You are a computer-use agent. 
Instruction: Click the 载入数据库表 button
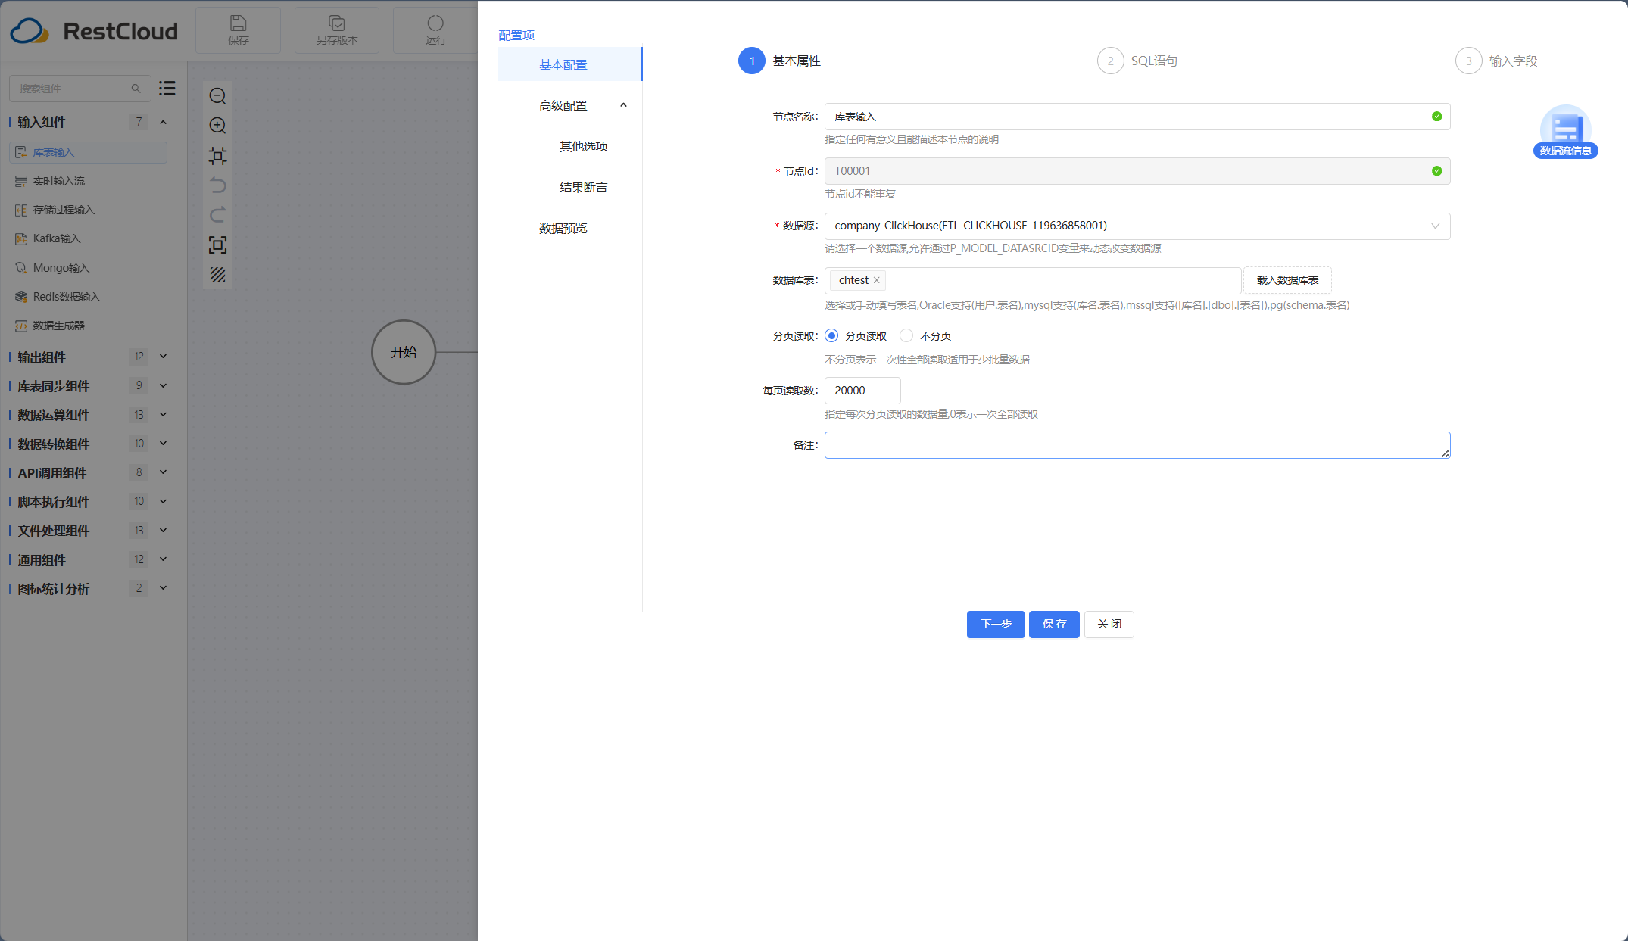(1287, 280)
